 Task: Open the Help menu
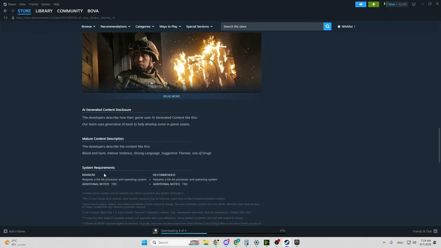[56, 4]
